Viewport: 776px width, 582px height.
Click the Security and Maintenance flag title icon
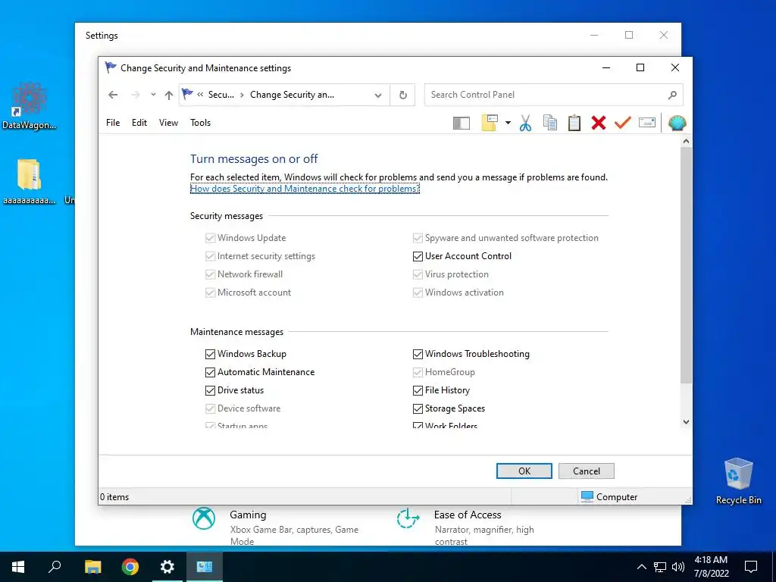(111, 67)
